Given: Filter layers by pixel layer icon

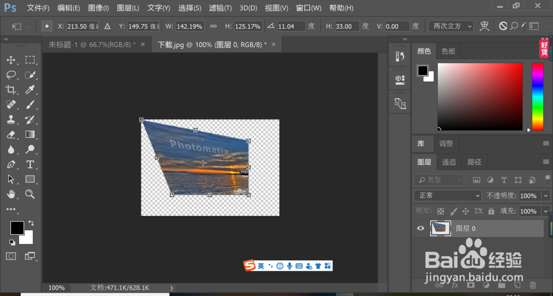Looking at the screenshot, I should [x=477, y=180].
